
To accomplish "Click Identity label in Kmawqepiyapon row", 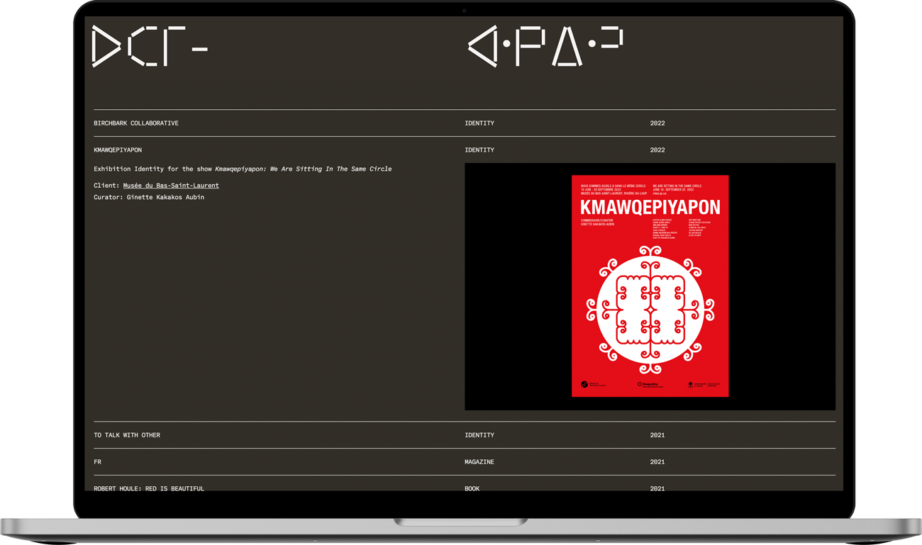I will [479, 150].
